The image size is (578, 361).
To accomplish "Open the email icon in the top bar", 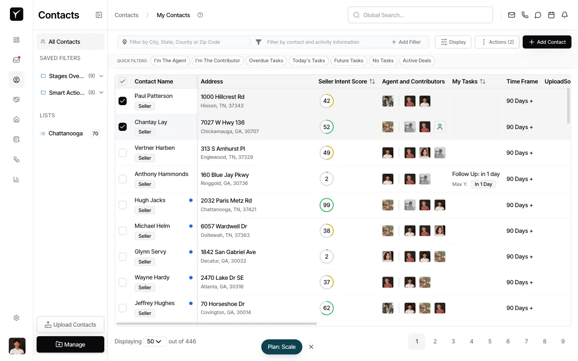I will click(511, 15).
